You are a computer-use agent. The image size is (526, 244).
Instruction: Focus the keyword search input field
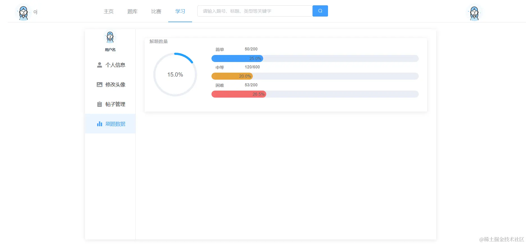coord(255,11)
